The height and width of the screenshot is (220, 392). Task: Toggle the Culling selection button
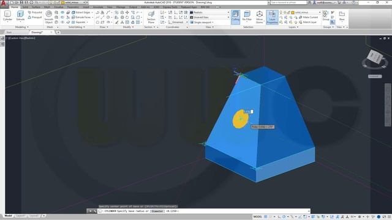[x=235, y=17]
